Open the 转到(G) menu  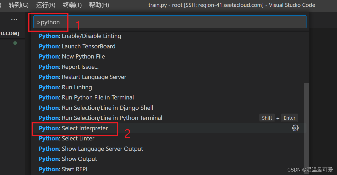point(19,5)
